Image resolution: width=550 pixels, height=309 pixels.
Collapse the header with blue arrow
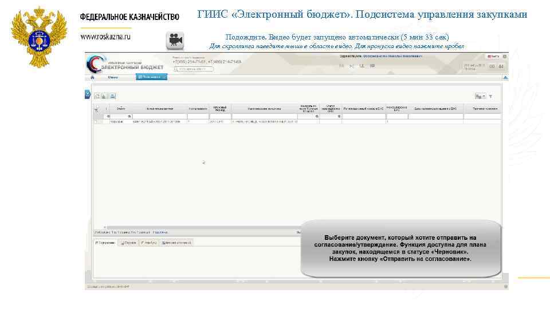coord(505,77)
